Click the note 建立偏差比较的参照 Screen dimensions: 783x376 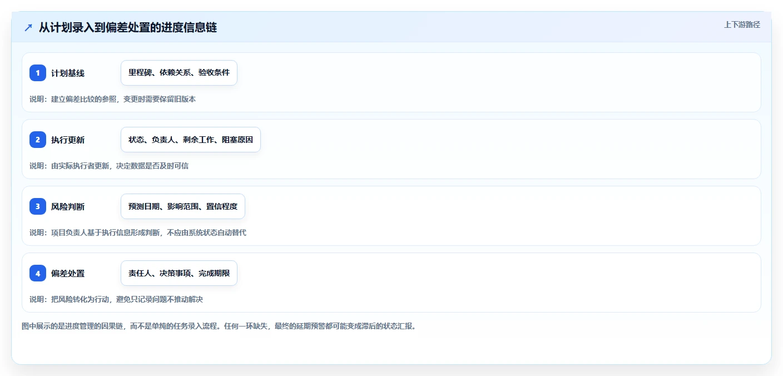(x=84, y=99)
